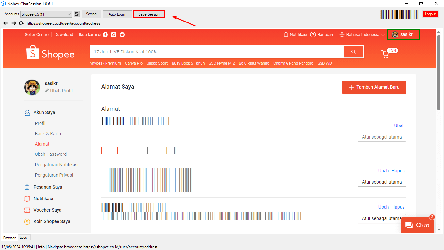Viewport: 444px width, 250px height.
Task: Switch to the Logs tab
Action: (x=24, y=238)
